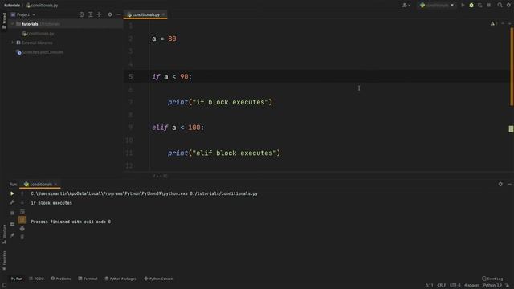Open Python Console tool window

[159, 279]
